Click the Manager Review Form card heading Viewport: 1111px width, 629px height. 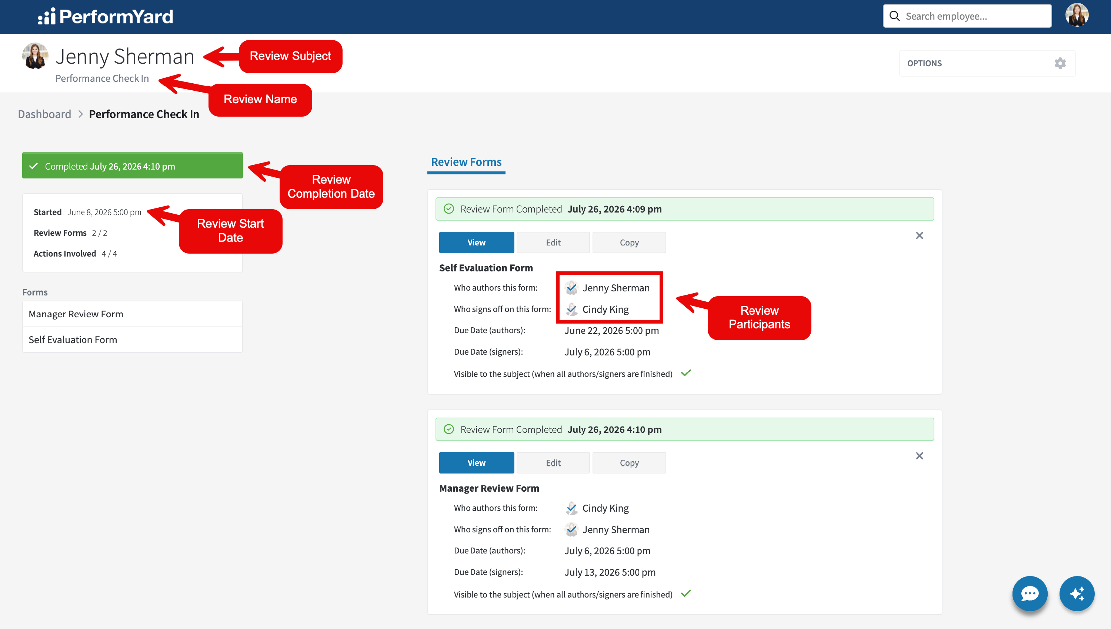pyautogui.click(x=489, y=488)
